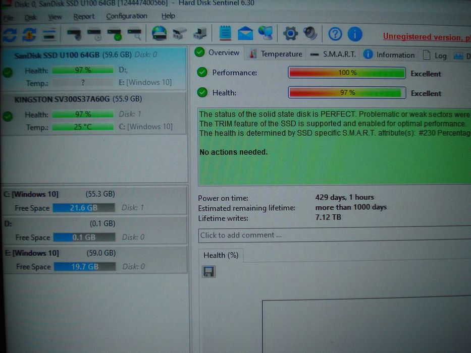Open the extended self-test clock disk icon

click(x=94, y=34)
